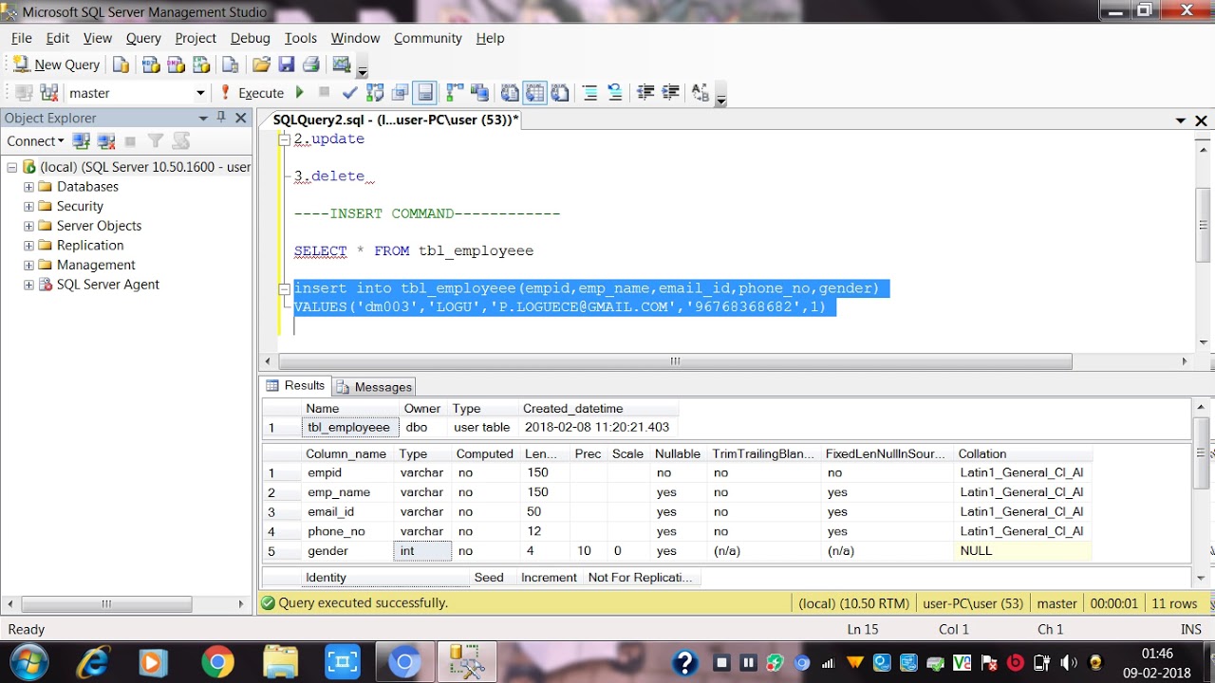This screenshot has height=683, width=1215.
Task: Switch to the Messages tab
Action: tap(374, 387)
